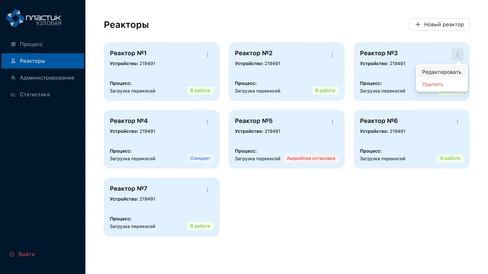Screen dimensions: 488x274
Task: Open the Реактор №1 three-dot menu
Action: pos(207,54)
